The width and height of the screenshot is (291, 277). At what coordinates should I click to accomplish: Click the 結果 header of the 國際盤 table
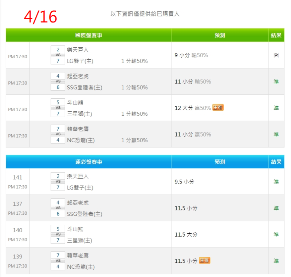pyautogui.click(x=276, y=35)
